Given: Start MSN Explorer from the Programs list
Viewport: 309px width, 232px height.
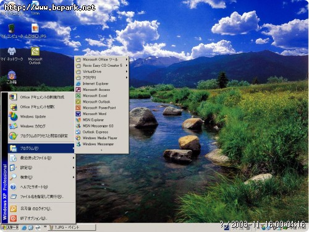Looking at the screenshot, I should [101, 120].
